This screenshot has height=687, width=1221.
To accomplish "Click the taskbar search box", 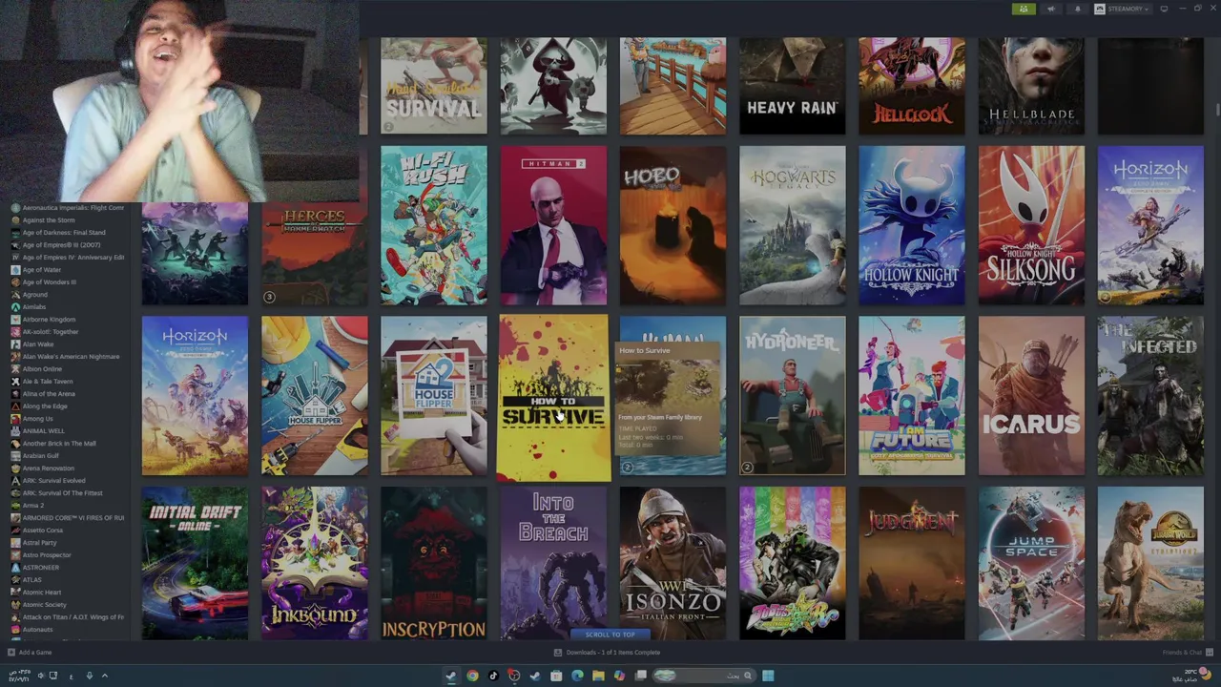I will click(x=704, y=676).
